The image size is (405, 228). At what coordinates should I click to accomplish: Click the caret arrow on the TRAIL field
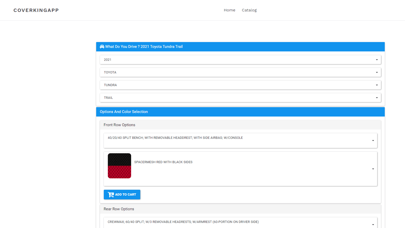377,98
